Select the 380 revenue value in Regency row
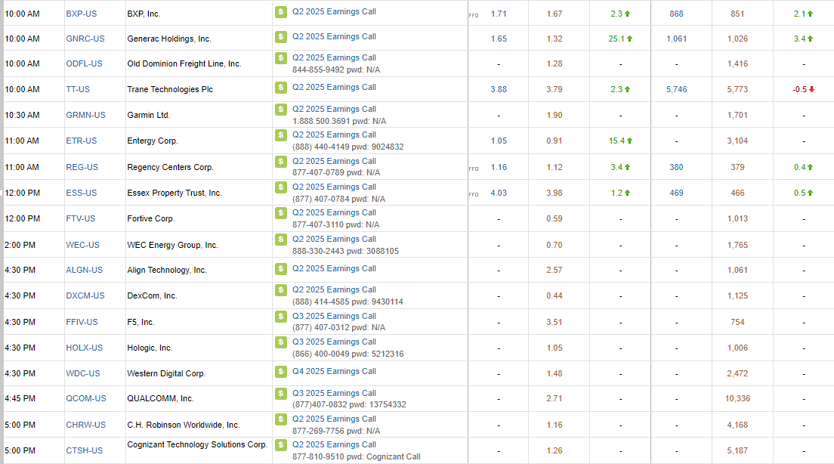 click(677, 167)
